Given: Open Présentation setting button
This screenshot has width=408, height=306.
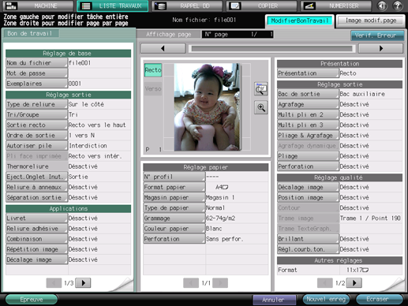Looking at the screenshot, I should pos(308,73).
